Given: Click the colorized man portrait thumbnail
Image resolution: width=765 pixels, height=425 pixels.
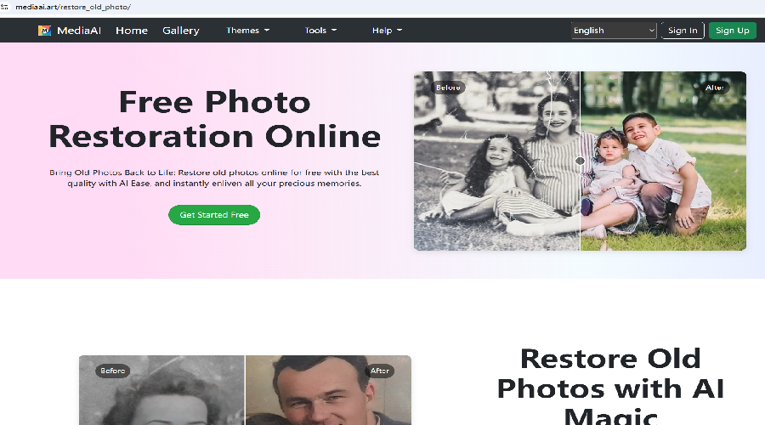Looking at the screenshot, I should tap(328, 390).
